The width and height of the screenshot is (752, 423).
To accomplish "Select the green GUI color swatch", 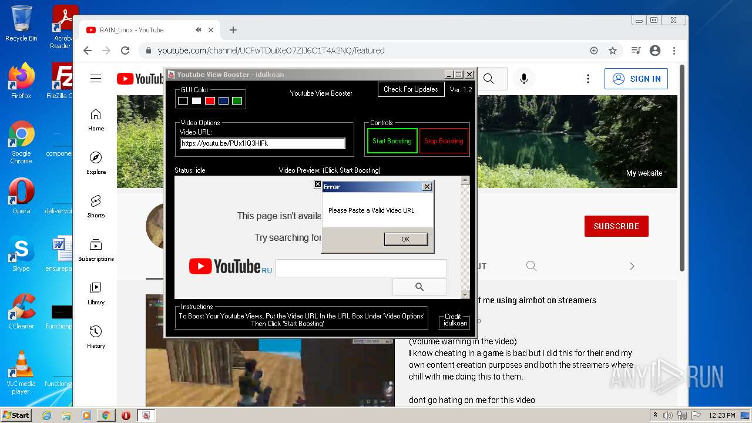I will click(x=237, y=101).
